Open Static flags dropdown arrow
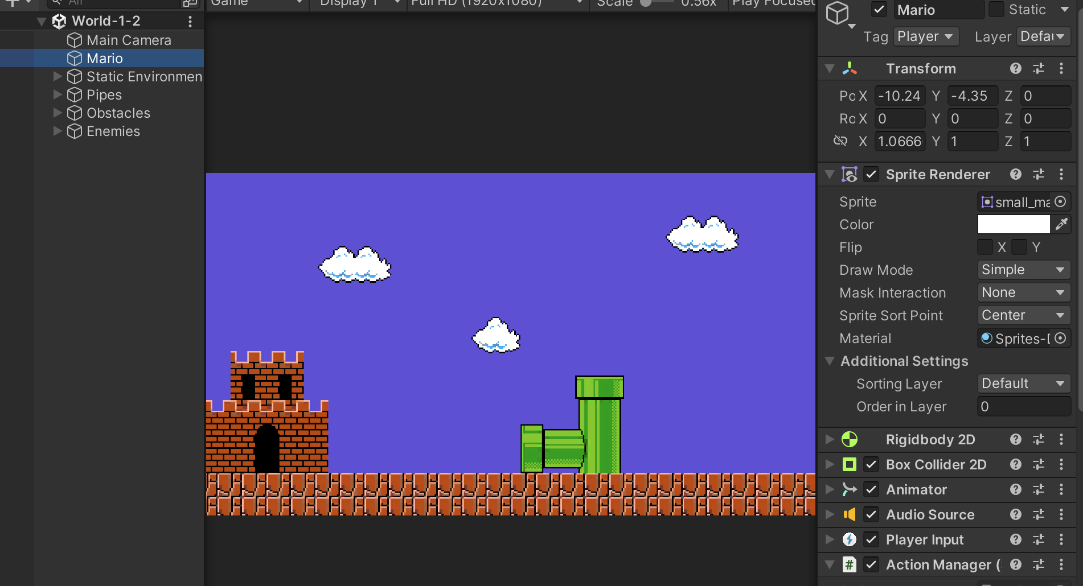 point(1065,9)
